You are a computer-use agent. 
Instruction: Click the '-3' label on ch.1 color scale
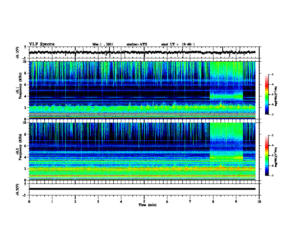(272, 74)
